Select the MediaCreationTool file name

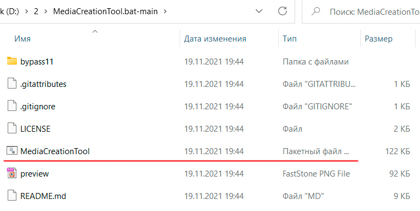[x=55, y=151]
